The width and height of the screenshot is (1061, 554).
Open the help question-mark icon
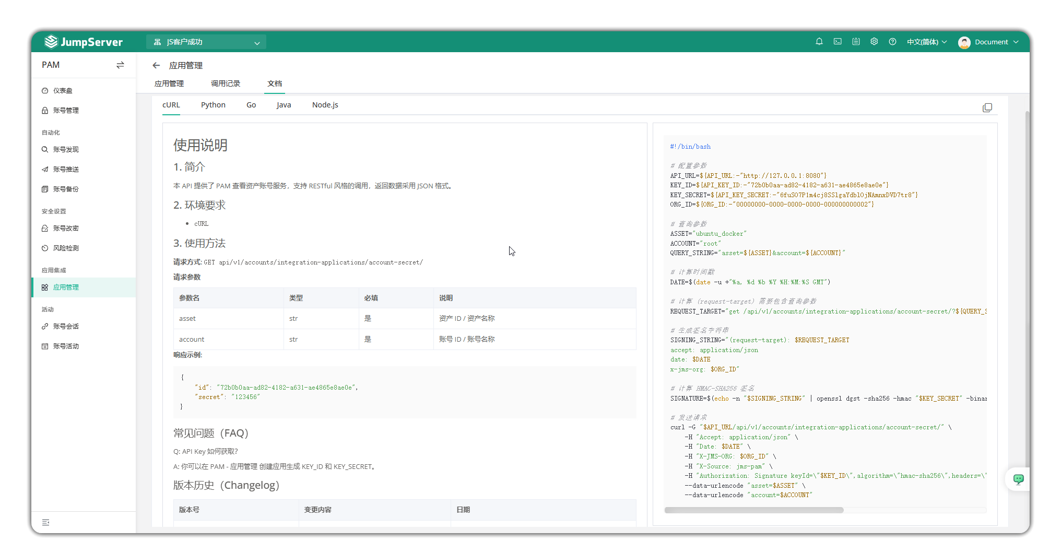point(892,42)
